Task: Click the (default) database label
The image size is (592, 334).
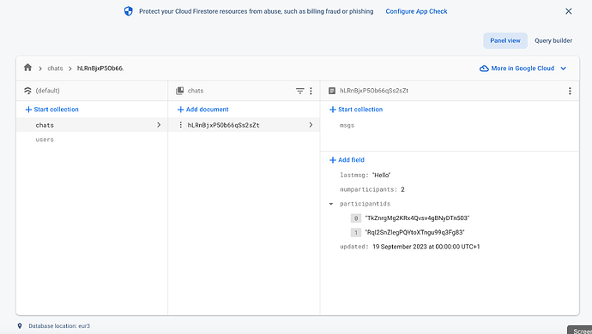Action: point(47,91)
